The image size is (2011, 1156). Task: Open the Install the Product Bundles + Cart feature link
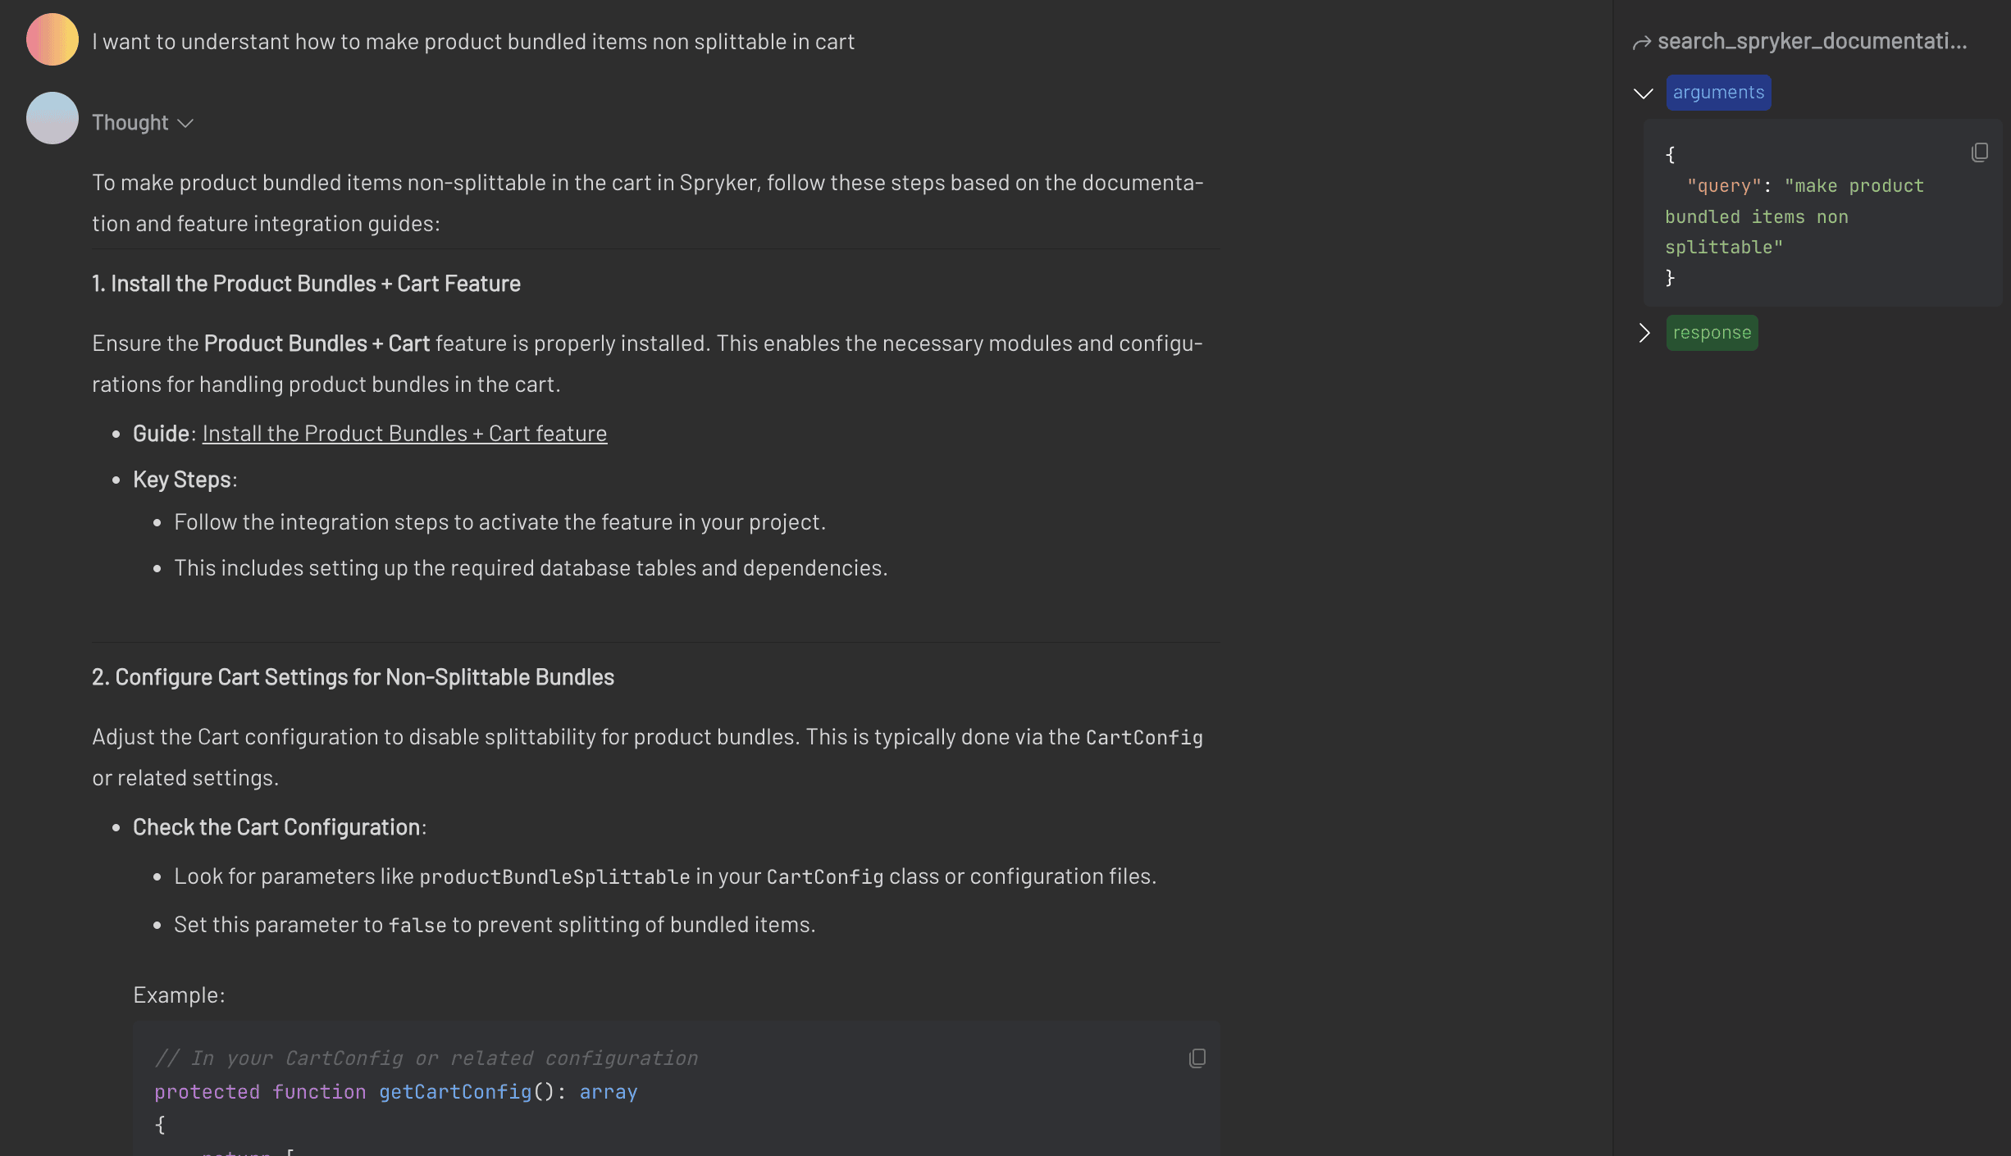405,433
